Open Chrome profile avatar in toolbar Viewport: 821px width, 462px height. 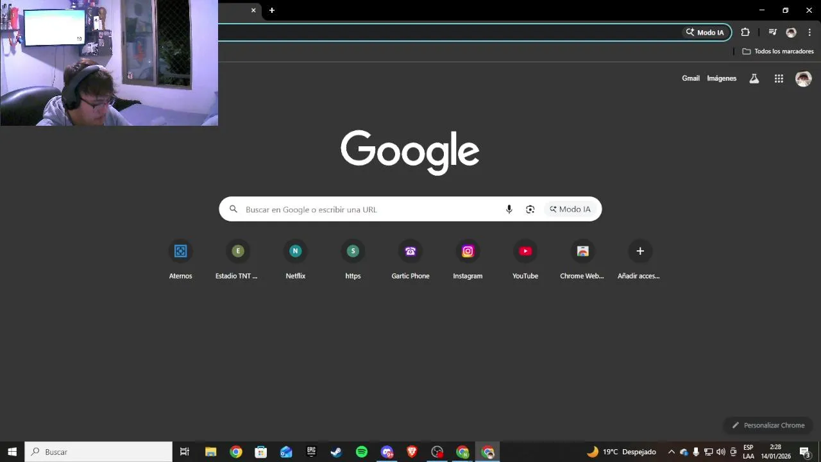coord(791,32)
